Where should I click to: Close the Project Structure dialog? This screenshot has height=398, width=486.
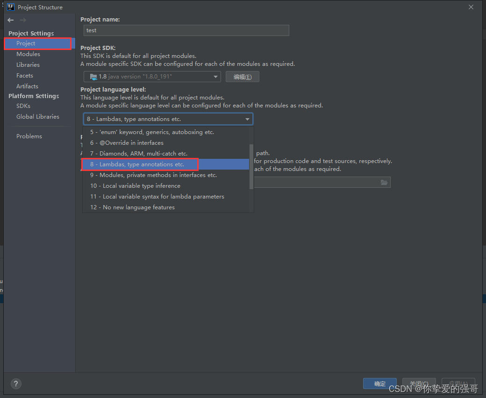click(x=471, y=7)
